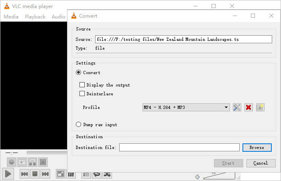This screenshot has width=281, height=181.
Task: Click the Start button
Action: [228, 163]
